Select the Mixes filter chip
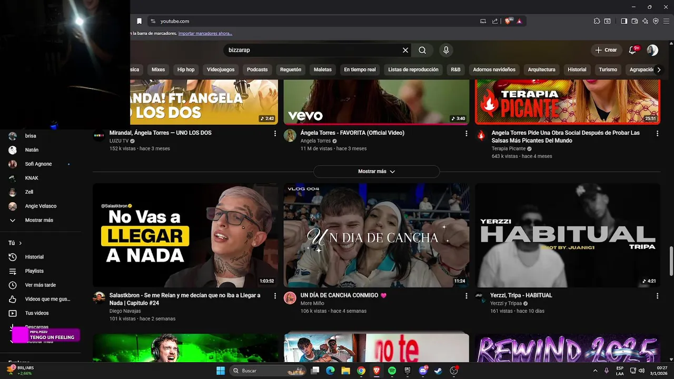The image size is (674, 379). 158,69
